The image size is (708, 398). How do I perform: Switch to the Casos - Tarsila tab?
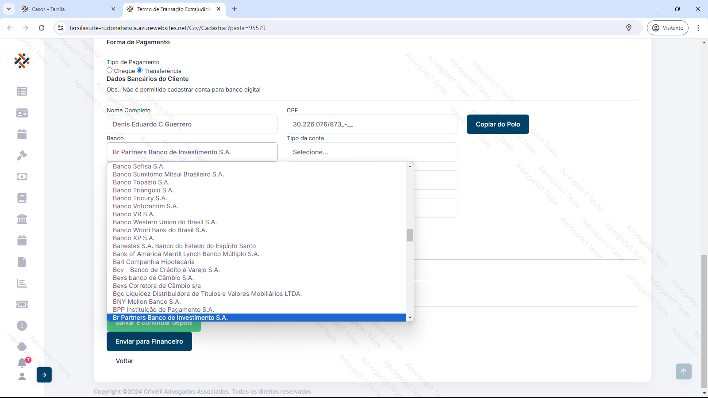(66, 9)
